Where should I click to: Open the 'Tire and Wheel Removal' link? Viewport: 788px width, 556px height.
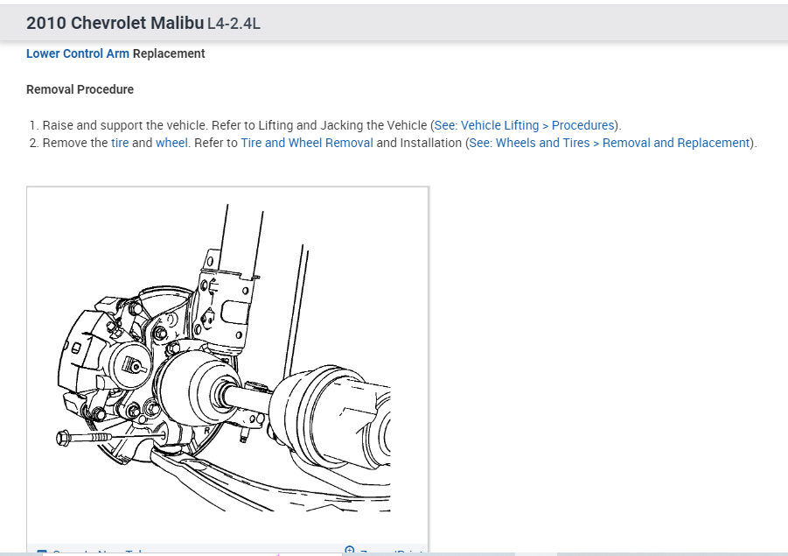[x=307, y=143]
